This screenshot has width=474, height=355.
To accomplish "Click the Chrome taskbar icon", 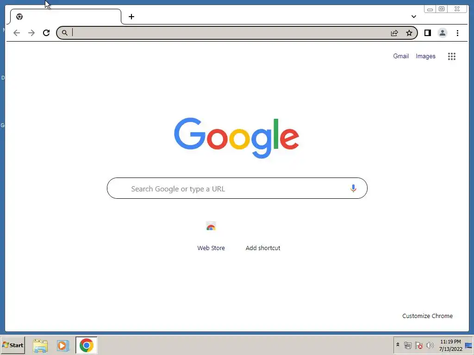I will (x=87, y=345).
